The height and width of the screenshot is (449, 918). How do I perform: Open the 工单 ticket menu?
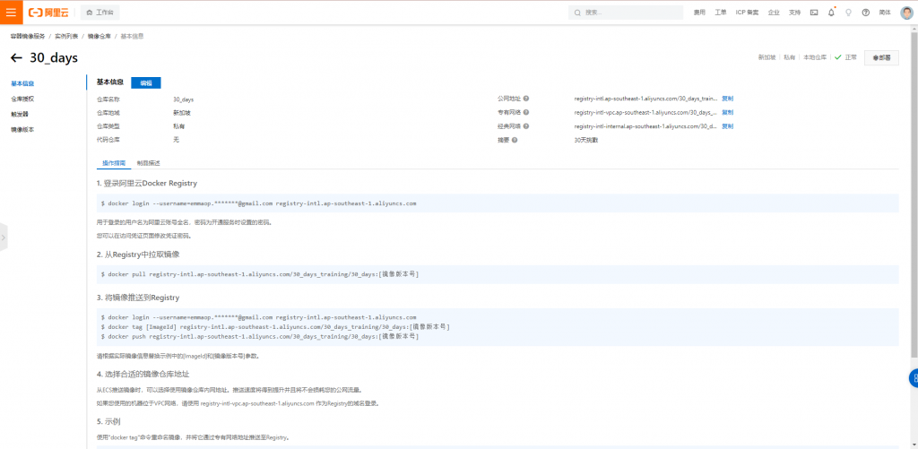(x=721, y=13)
